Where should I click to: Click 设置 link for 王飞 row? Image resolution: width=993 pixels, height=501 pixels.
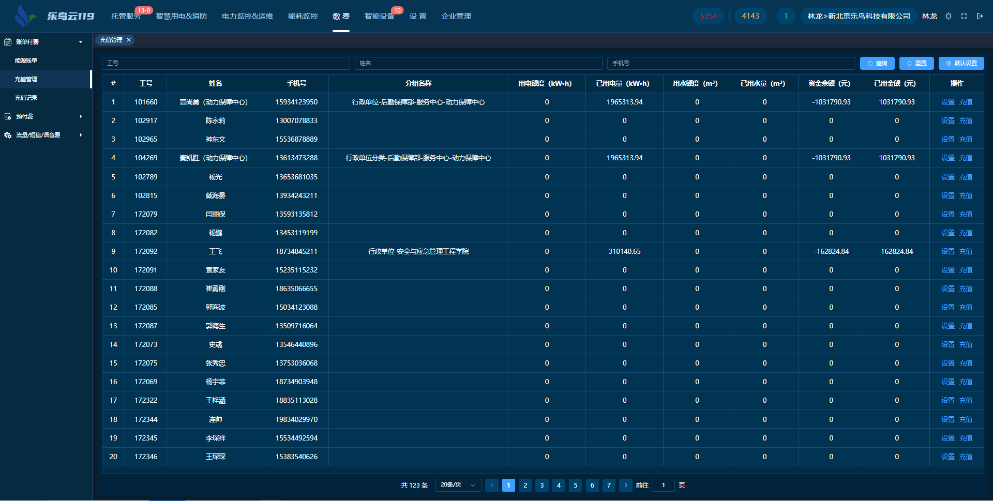(x=947, y=251)
